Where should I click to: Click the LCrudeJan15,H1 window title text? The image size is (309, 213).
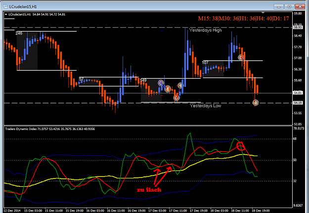(23, 7)
